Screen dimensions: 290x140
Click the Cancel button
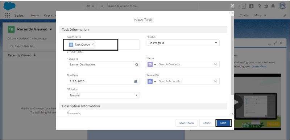click(x=207, y=123)
